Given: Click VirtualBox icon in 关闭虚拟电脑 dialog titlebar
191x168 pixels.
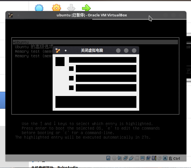Looking at the screenshot, I should point(58,51).
